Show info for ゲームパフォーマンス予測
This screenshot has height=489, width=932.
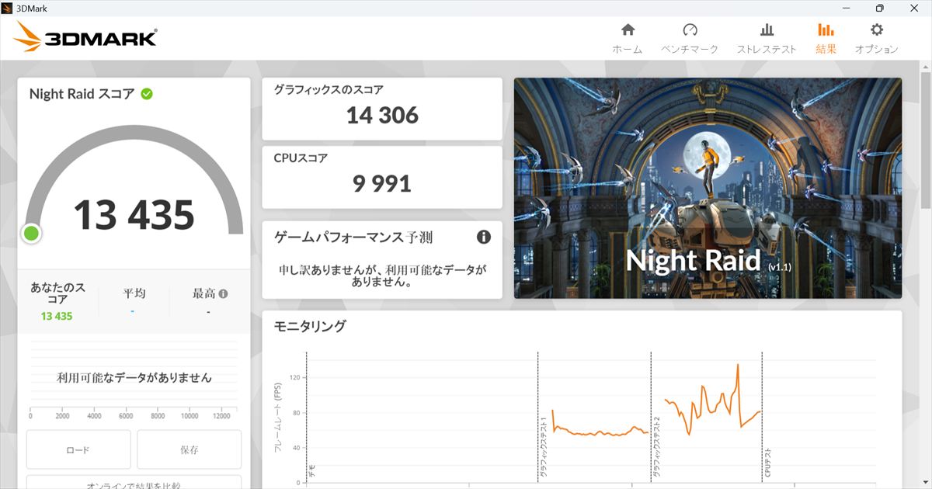pyautogui.click(x=484, y=237)
